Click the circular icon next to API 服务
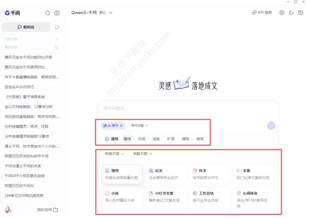The height and width of the screenshot is (218, 309). point(282,13)
